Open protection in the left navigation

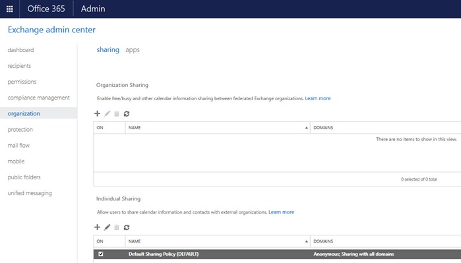click(20, 129)
